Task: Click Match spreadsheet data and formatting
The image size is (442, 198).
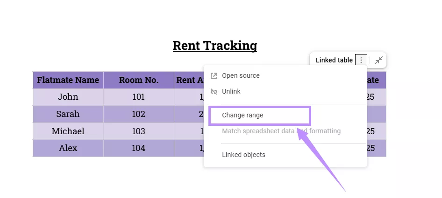Action: (281, 131)
